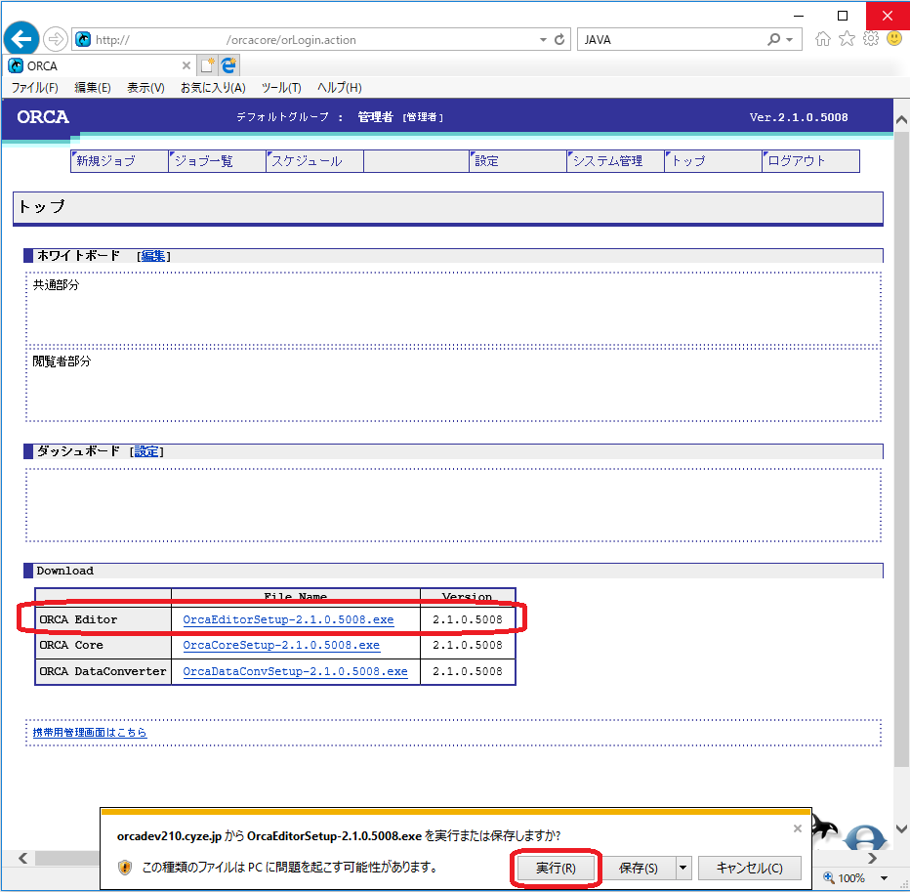
Task: Open the address bar history dropdown arrow
Action: click(543, 39)
